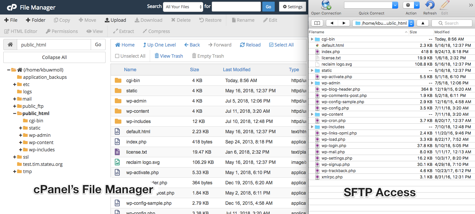Create a new File in cPanel toolbar

11,20
